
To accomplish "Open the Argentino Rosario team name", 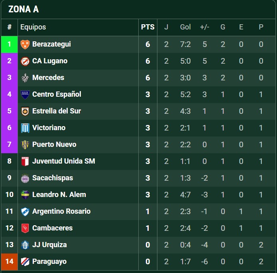I will pos(61,211).
